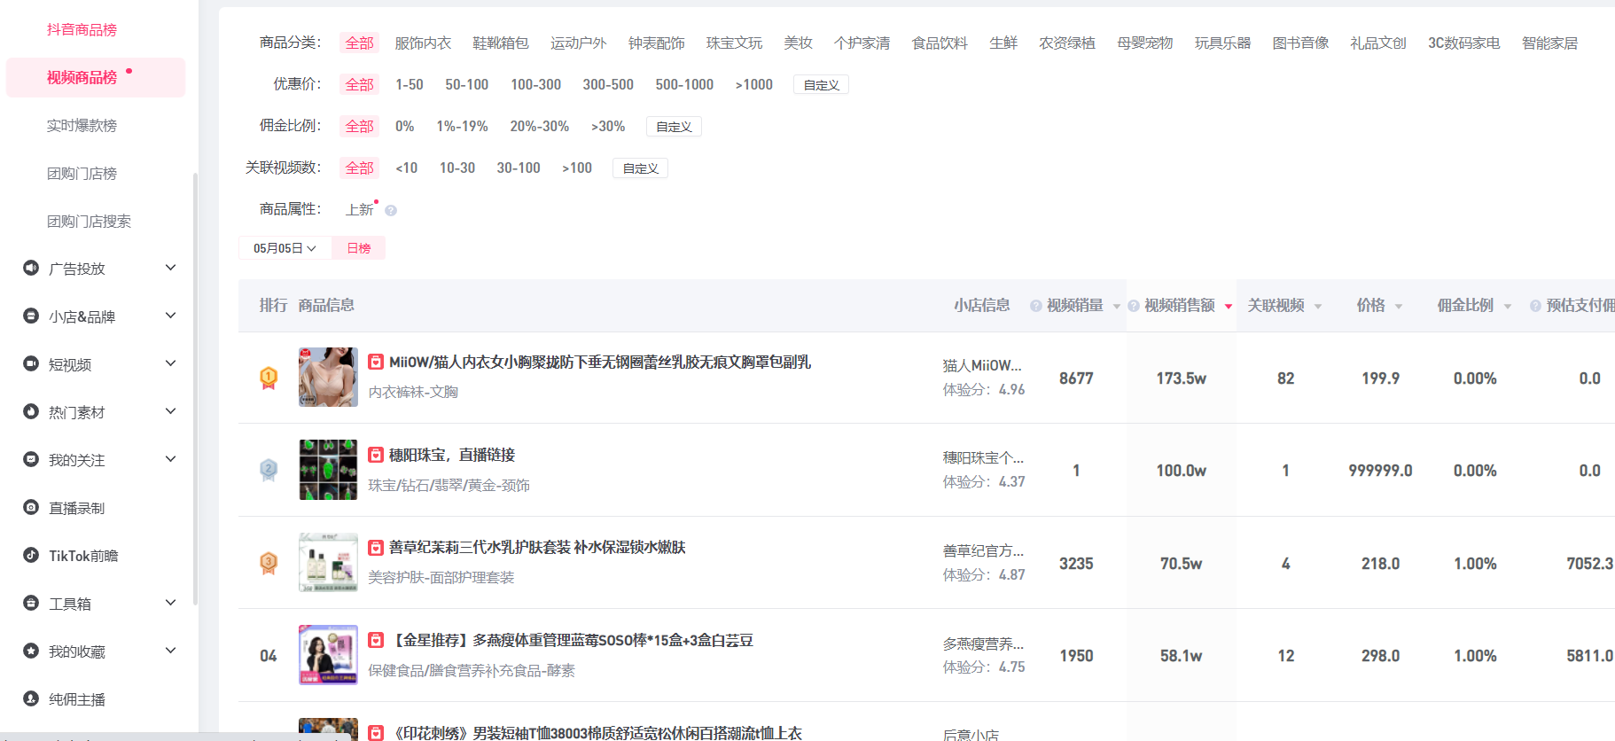This screenshot has height=741, width=1615.
Task: Open 抖音商品榜 in sidebar
Action: (82, 29)
